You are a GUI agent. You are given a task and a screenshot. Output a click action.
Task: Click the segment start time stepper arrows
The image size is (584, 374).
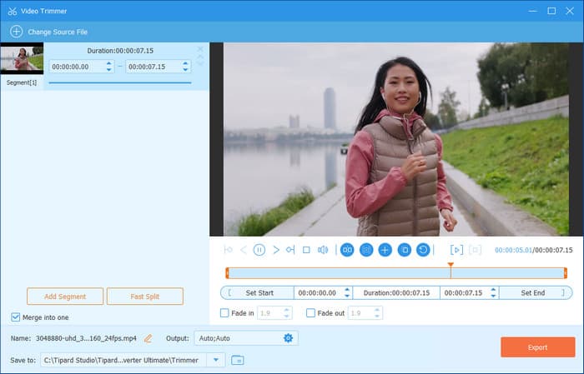point(108,67)
